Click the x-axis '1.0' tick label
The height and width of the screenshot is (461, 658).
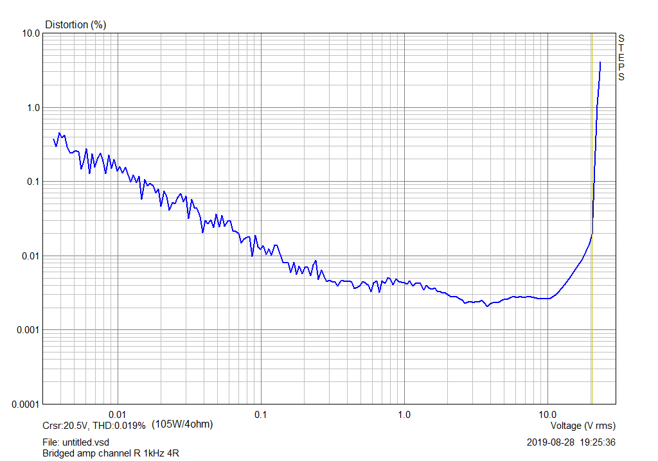pos(404,415)
